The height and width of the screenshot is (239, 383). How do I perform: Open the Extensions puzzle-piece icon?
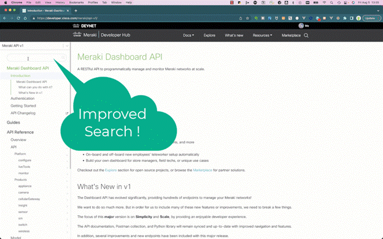345,18
